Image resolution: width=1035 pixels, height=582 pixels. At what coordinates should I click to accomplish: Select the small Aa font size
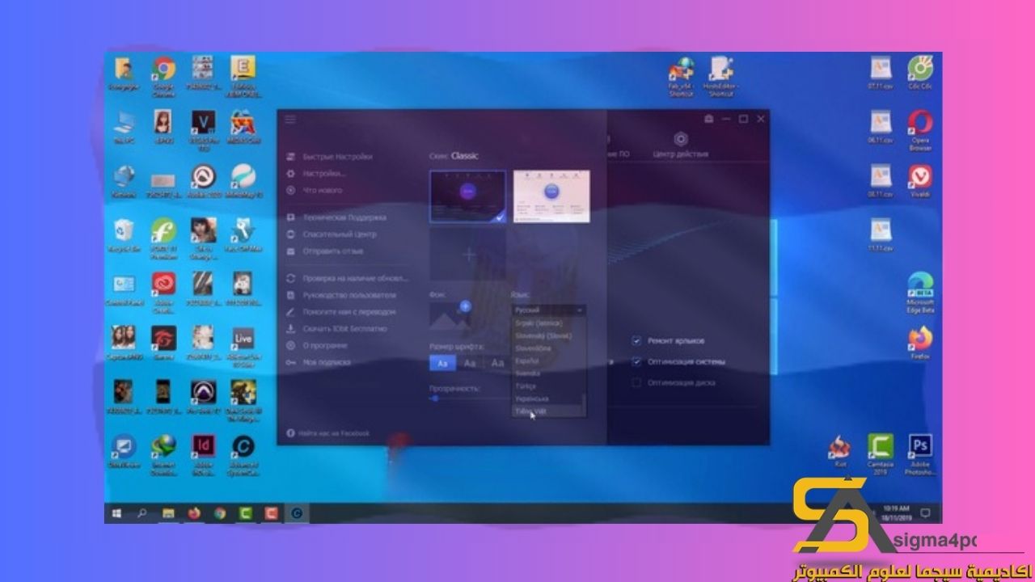(442, 364)
